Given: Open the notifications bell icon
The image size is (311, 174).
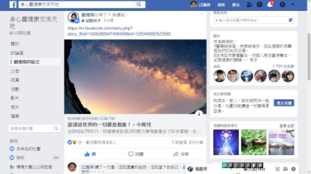Looking at the screenshot, I should [270, 4].
